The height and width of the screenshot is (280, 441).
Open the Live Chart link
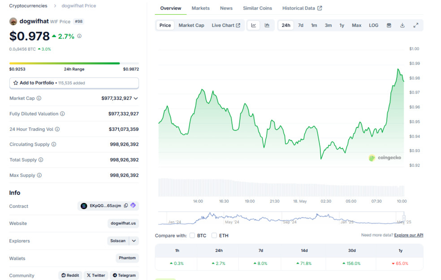226,25
